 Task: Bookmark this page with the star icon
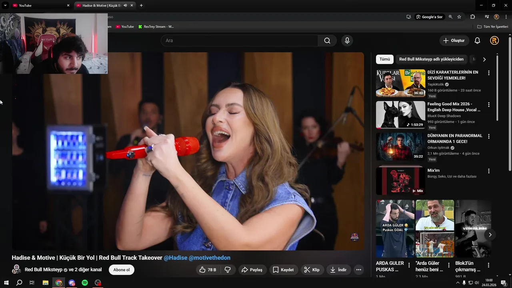tap(459, 17)
